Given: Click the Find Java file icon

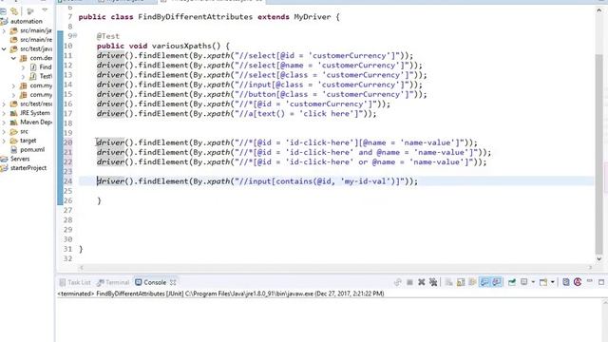Looking at the screenshot, I should [x=33, y=67].
